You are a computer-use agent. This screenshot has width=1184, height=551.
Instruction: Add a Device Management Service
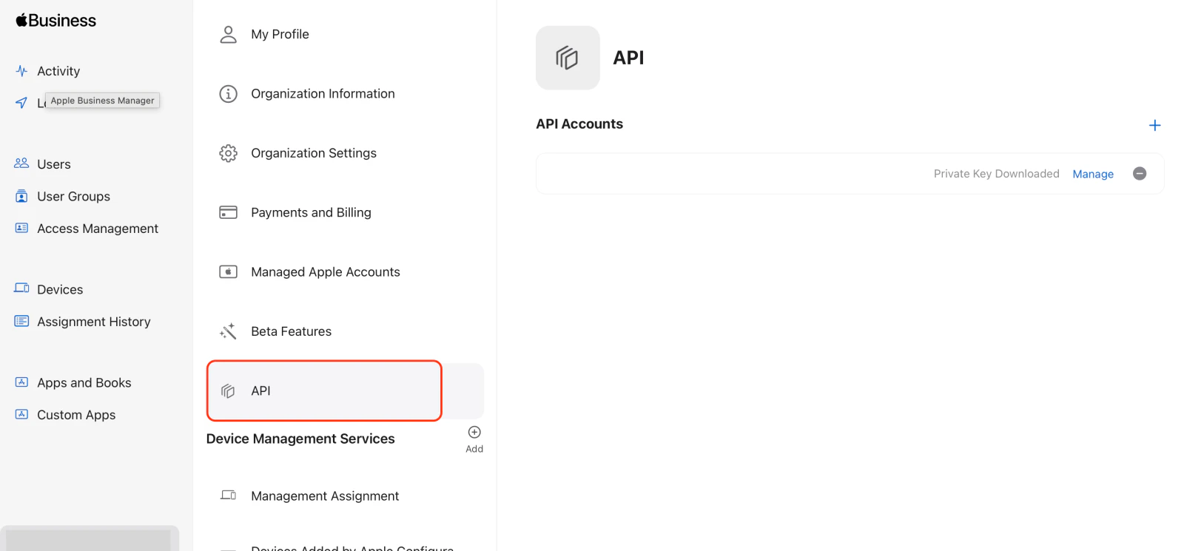[x=474, y=439]
